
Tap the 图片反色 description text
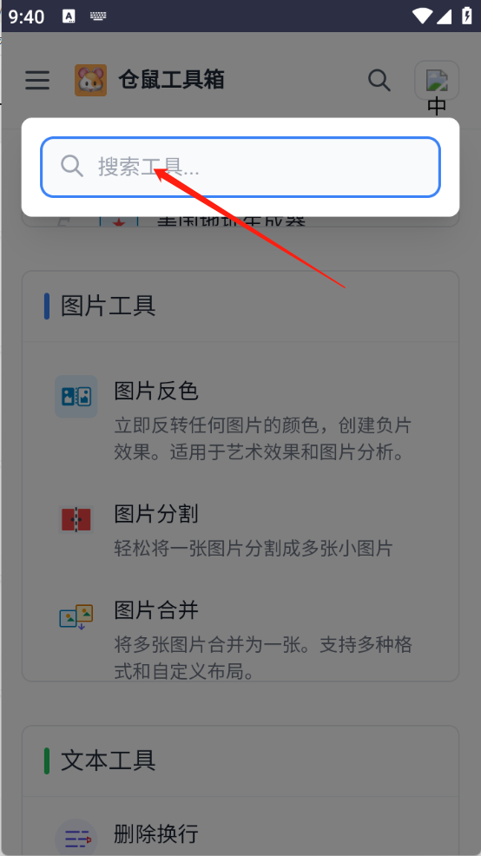[x=262, y=439]
